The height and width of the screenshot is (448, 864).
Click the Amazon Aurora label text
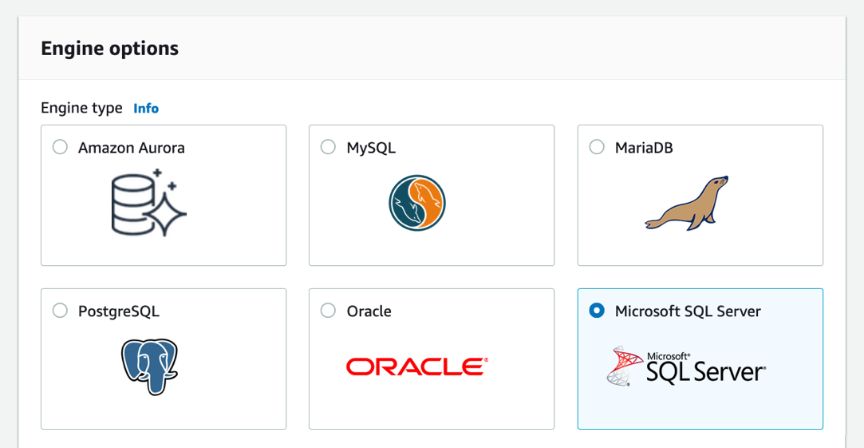point(132,148)
